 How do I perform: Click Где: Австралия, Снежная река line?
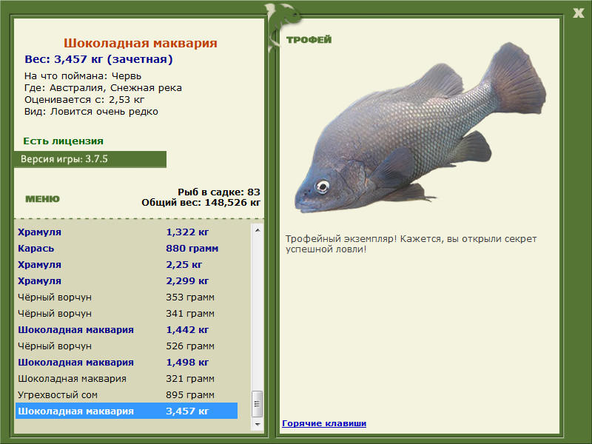click(103, 88)
